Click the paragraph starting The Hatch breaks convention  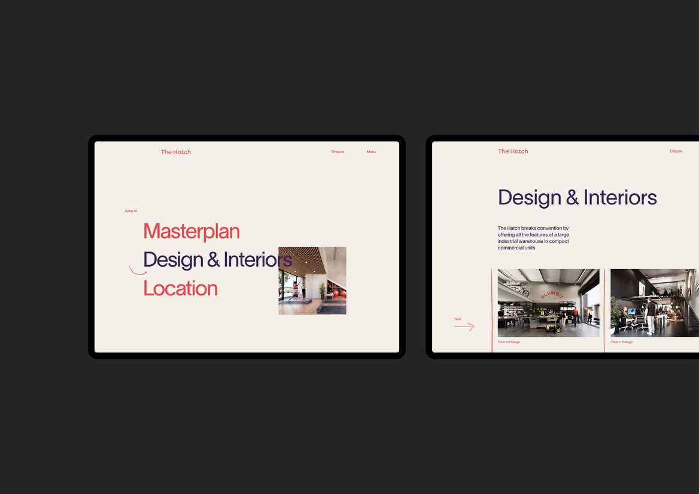coord(533,238)
